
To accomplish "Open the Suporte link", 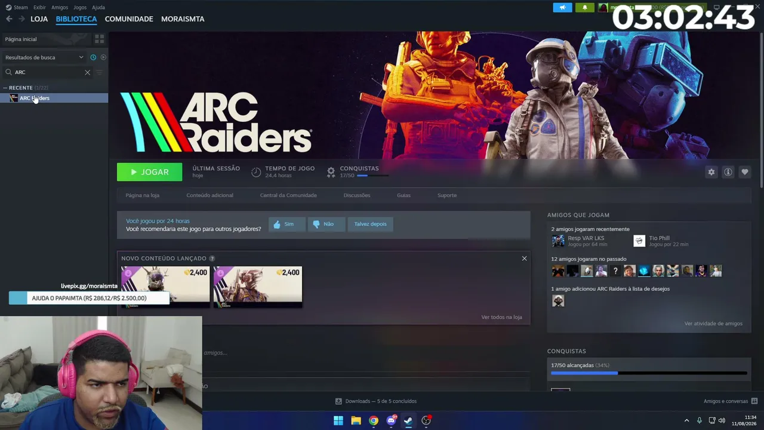I will pyautogui.click(x=447, y=195).
